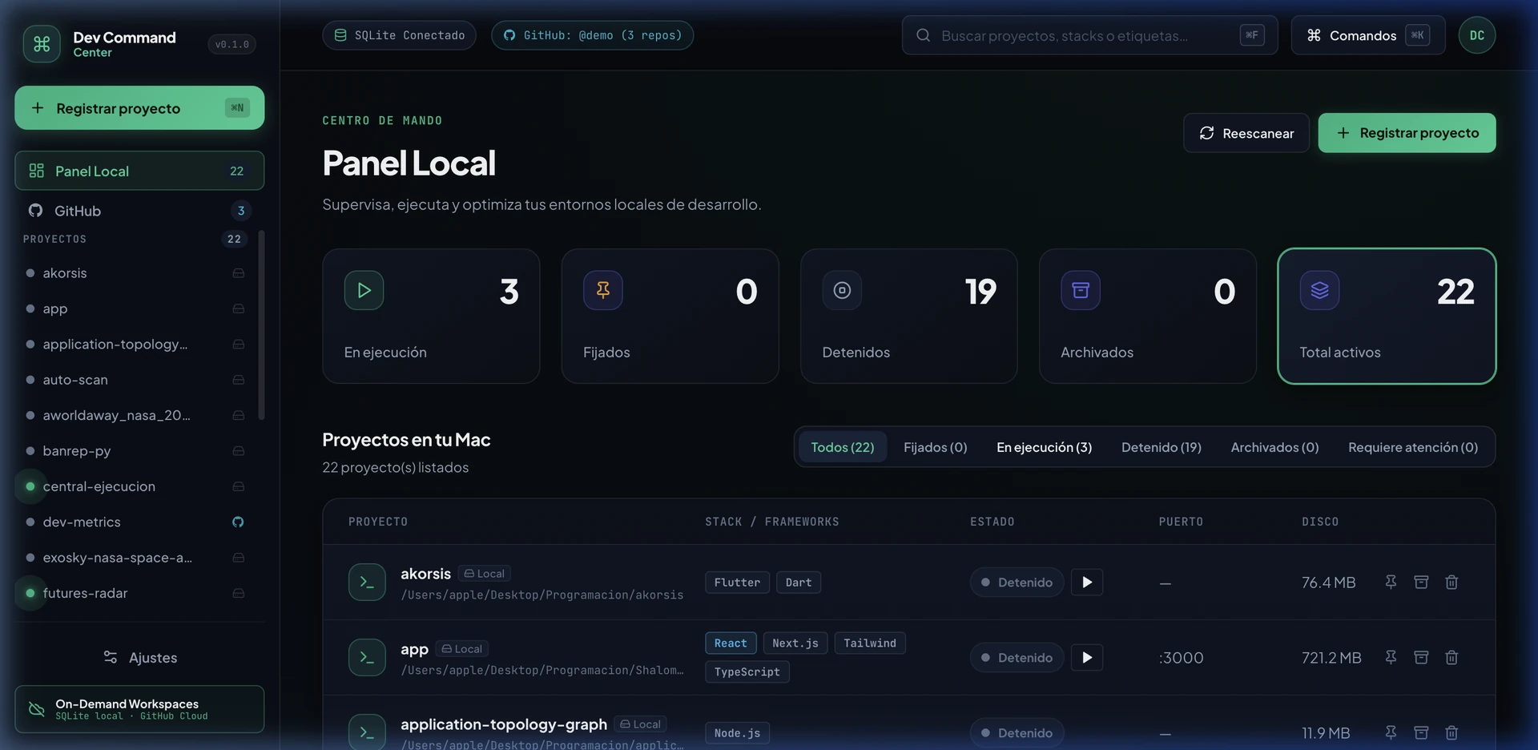
Task: Click the v0.1.0 version badge
Action: tap(232, 44)
